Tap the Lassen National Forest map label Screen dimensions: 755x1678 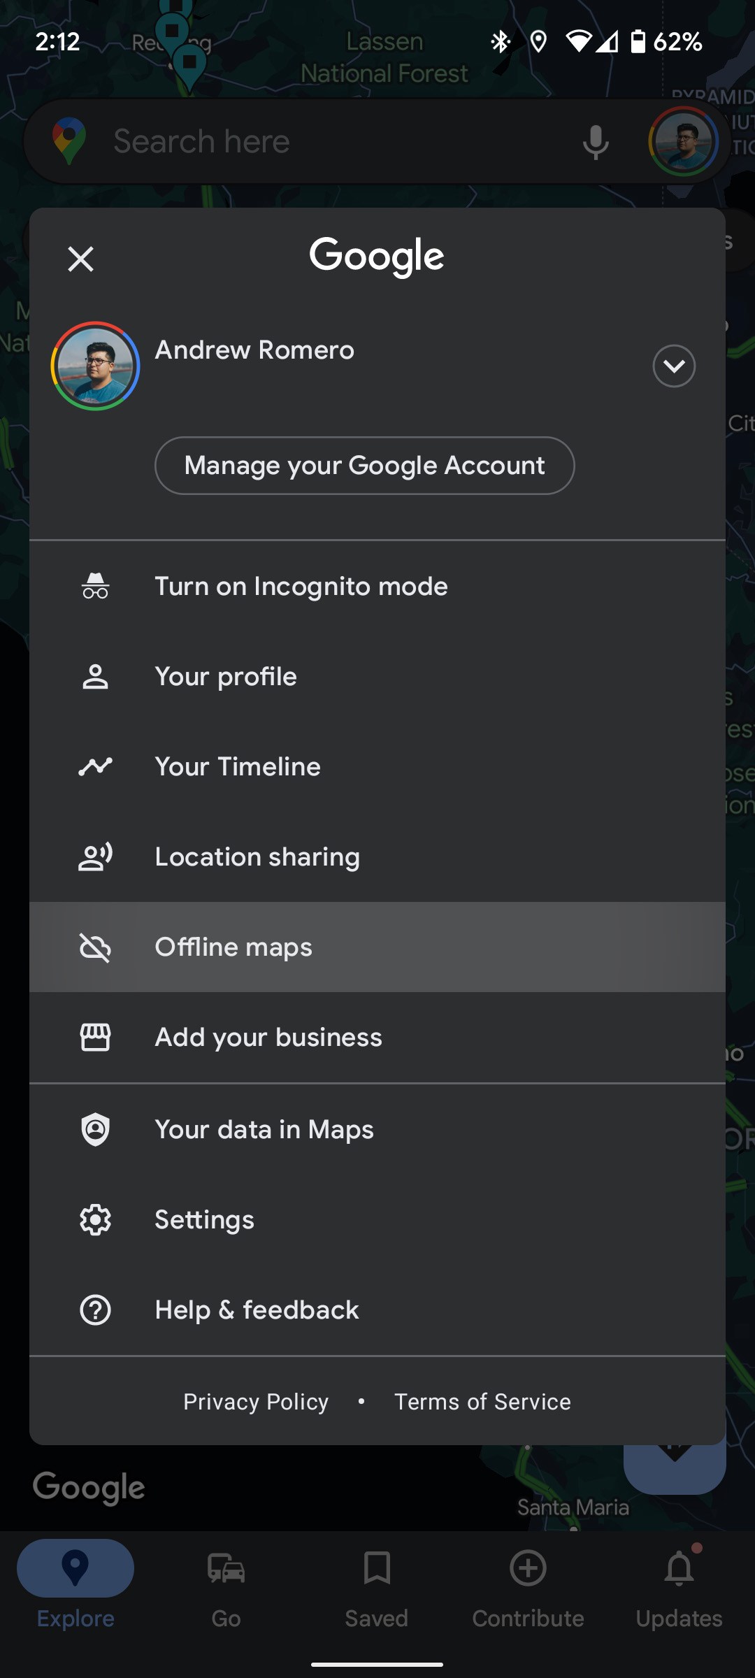(x=384, y=57)
